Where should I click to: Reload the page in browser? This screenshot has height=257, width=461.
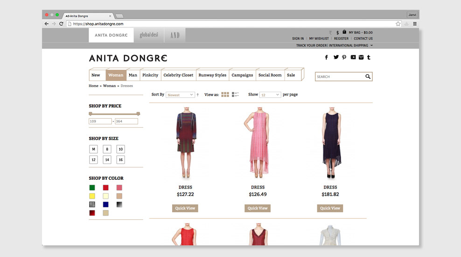(61, 24)
